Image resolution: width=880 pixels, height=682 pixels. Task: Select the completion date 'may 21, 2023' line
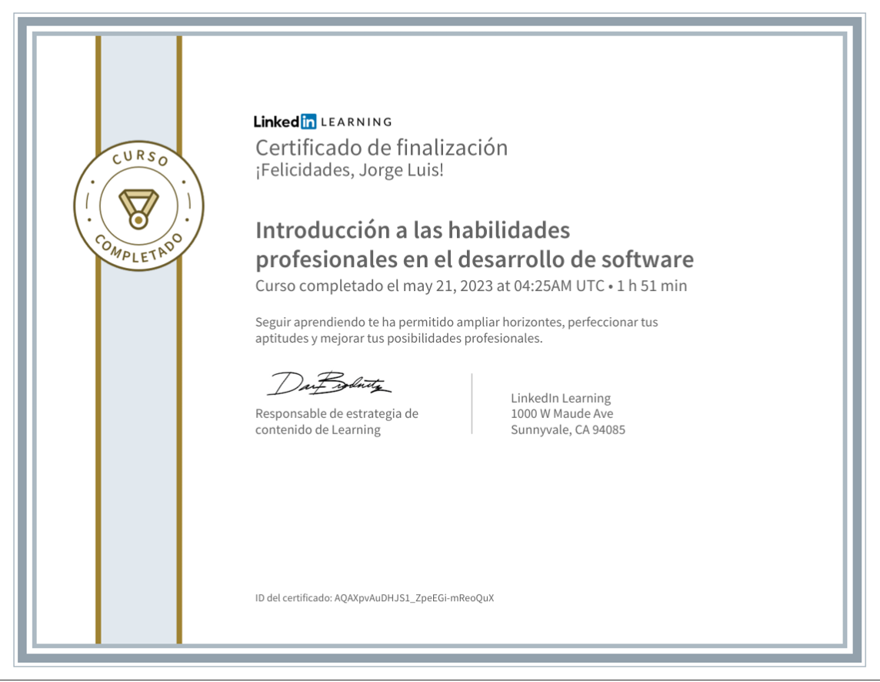point(471,286)
